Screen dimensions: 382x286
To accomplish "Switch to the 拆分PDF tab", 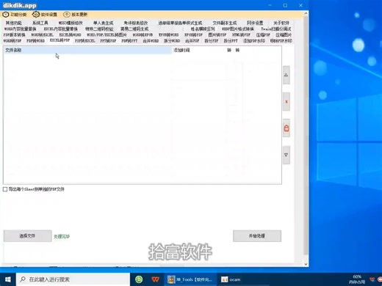I will pos(212,41).
